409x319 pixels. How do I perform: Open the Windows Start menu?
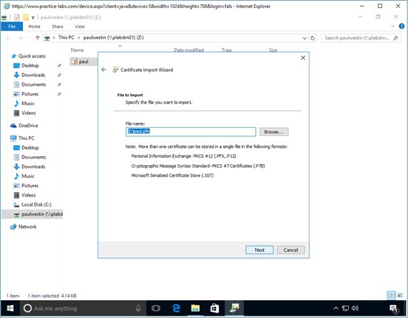[10, 309]
